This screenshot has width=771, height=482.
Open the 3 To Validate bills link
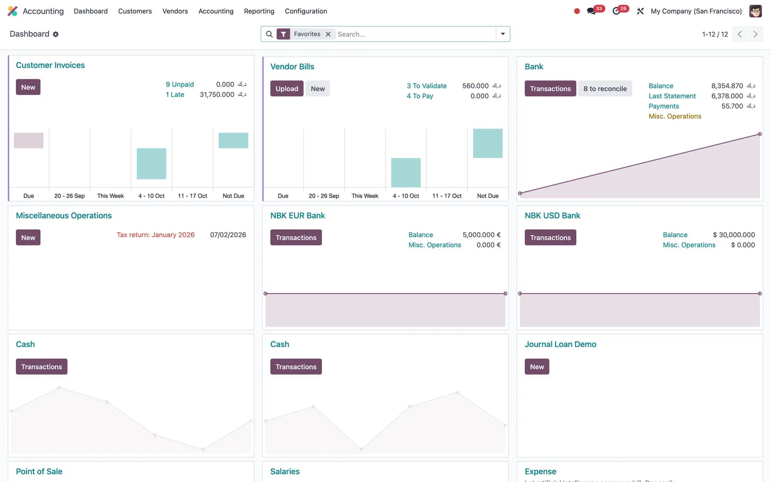coord(426,86)
